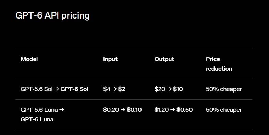The height and width of the screenshot is (135, 269).
Task: Click the arrow between GPT-5.6 Sol and GPT-6 Sol
Action: tap(57, 89)
